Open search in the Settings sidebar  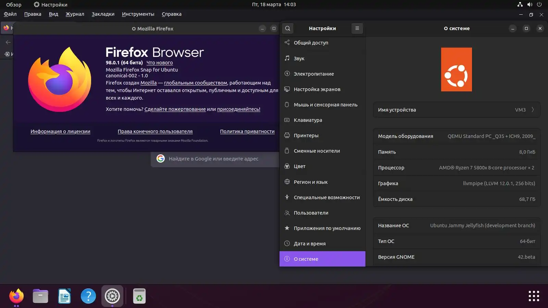[288, 28]
